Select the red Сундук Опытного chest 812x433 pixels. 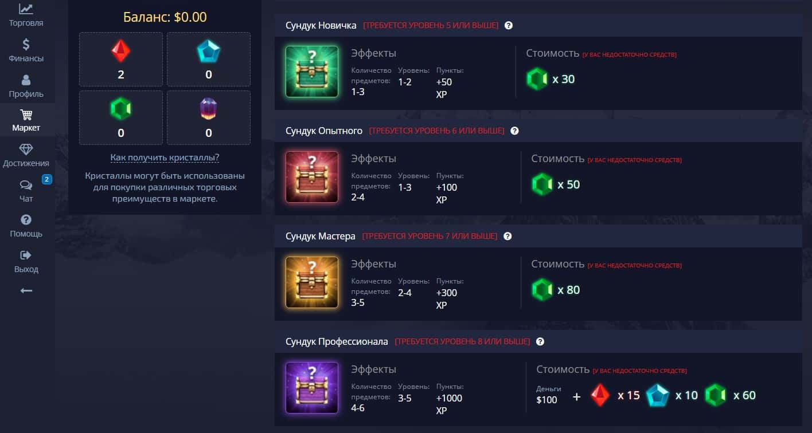click(312, 177)
